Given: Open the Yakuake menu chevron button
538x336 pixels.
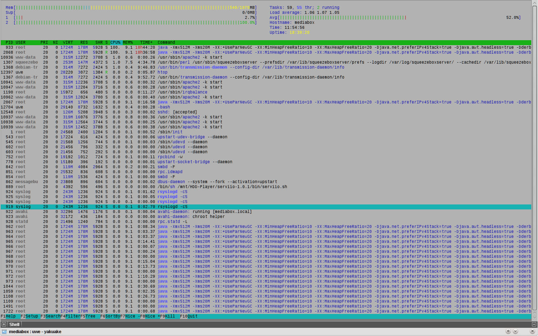Looking at the screenshot, I should point(515,331).
